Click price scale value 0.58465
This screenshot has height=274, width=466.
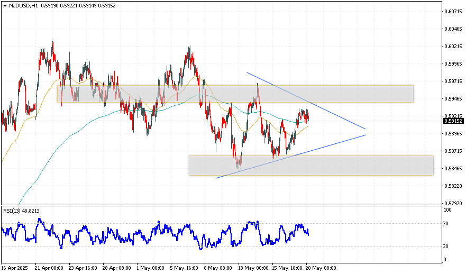[x=453, y=169]
